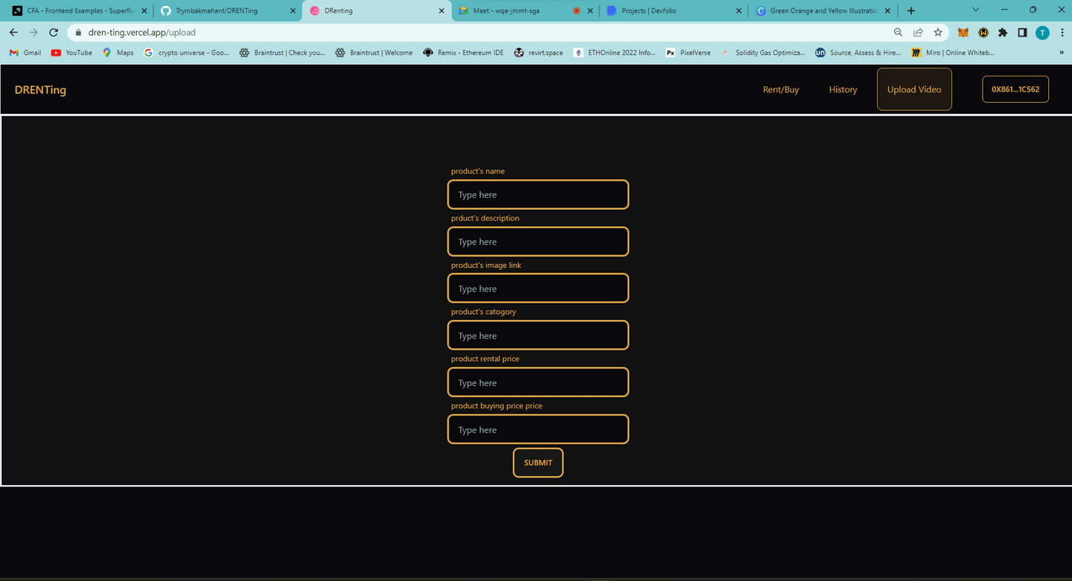The width and height of the screenshot is (1072, 581).
Task: Click the share page icon
Action: (918, 33)
